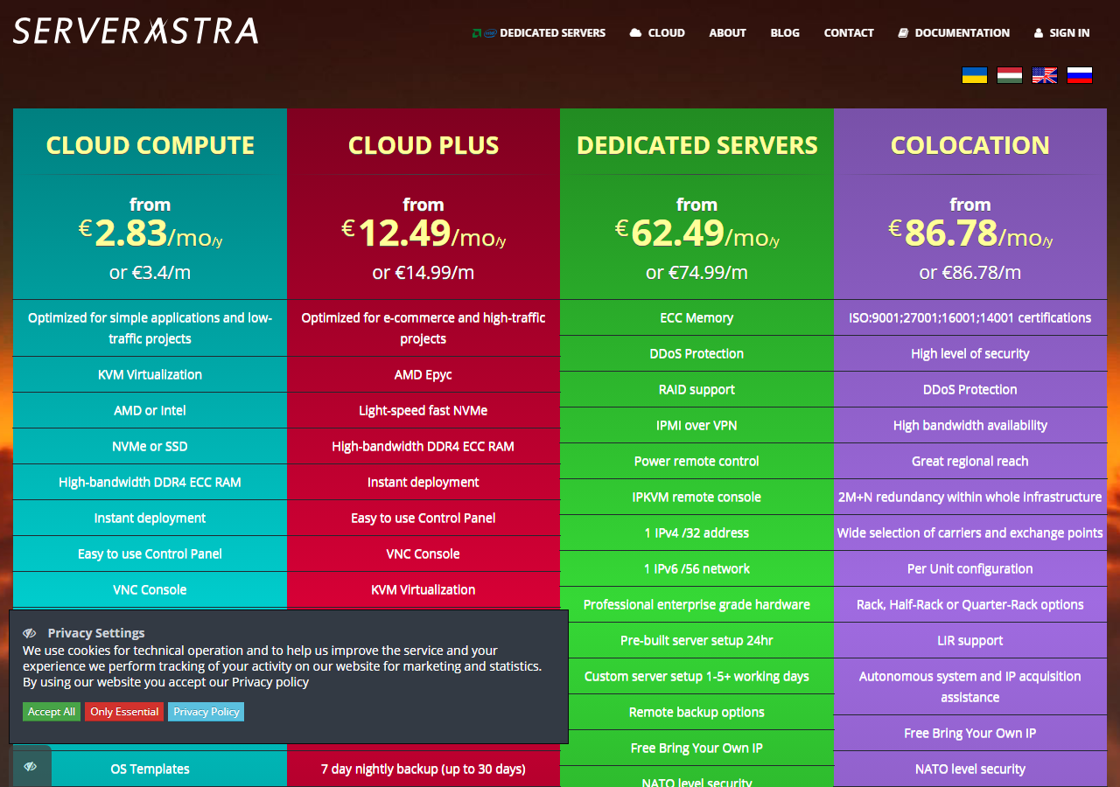Switch language using the Hungarian flag
Image resolution: width=1120 pixels, height=787 pixels.
pyautogui.click(x=1010, y=75)
